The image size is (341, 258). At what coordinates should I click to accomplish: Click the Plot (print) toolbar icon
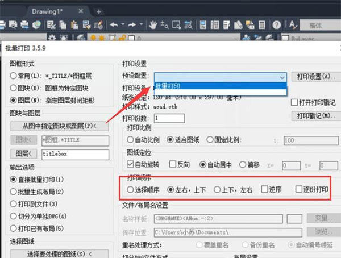[x=2, y=25]
